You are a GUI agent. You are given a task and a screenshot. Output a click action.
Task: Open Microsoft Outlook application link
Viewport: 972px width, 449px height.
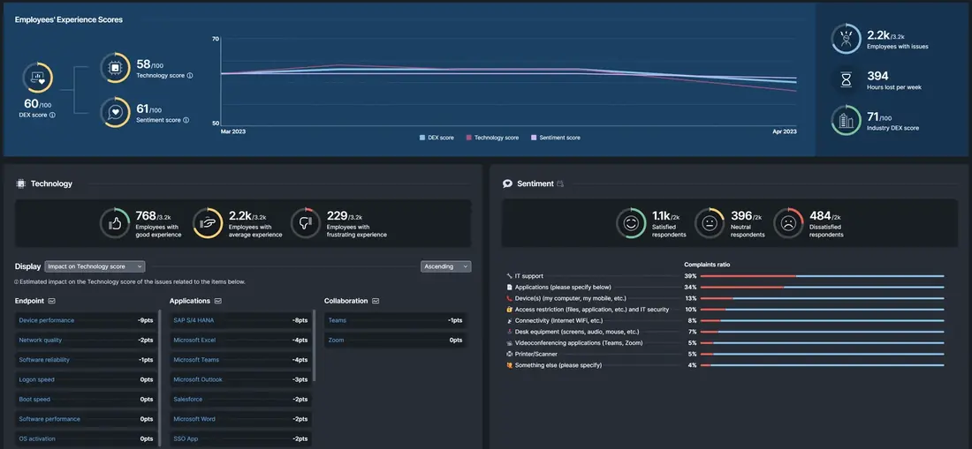click(x=198, y=379)
